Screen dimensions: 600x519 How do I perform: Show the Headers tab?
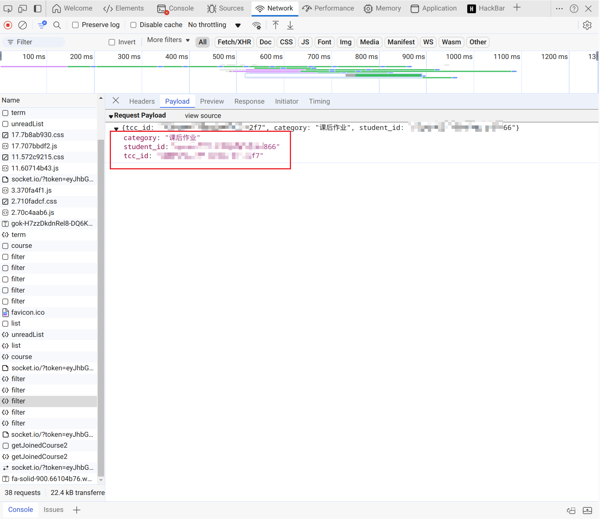pyautogui.click(x=142, y=101)
